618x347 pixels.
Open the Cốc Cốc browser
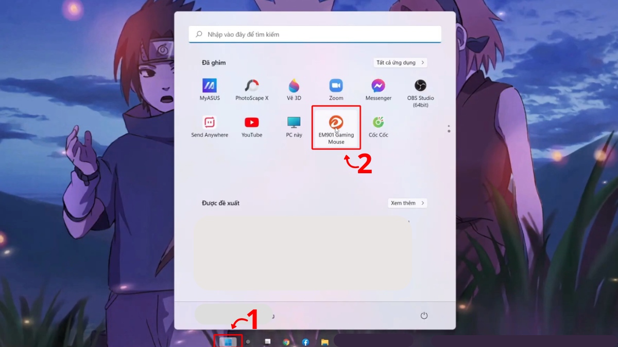(x=379, y=126)
